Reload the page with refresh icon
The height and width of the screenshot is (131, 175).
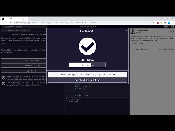[x=10, y=23]
